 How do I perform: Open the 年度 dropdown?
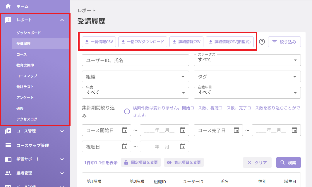(135, 93)
